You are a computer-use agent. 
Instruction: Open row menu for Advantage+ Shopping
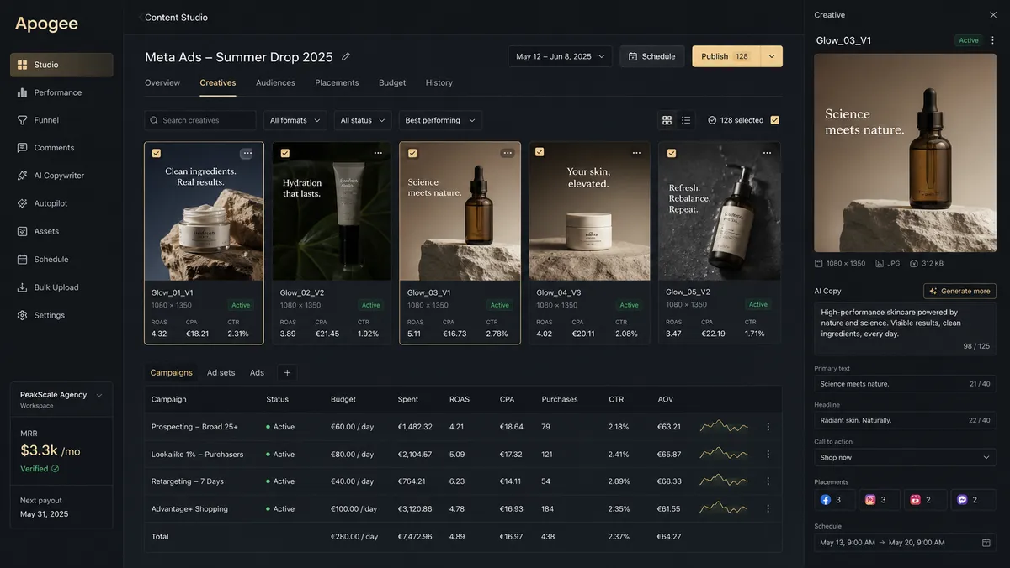768,508
